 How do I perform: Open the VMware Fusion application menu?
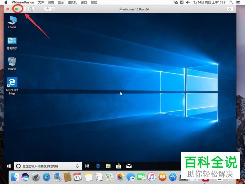(x=23, y=2)
